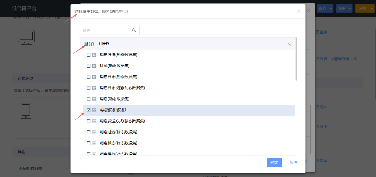This screenshot has width=376, height=177.
Task: Click the 取消 link
Action: point(293,162)
